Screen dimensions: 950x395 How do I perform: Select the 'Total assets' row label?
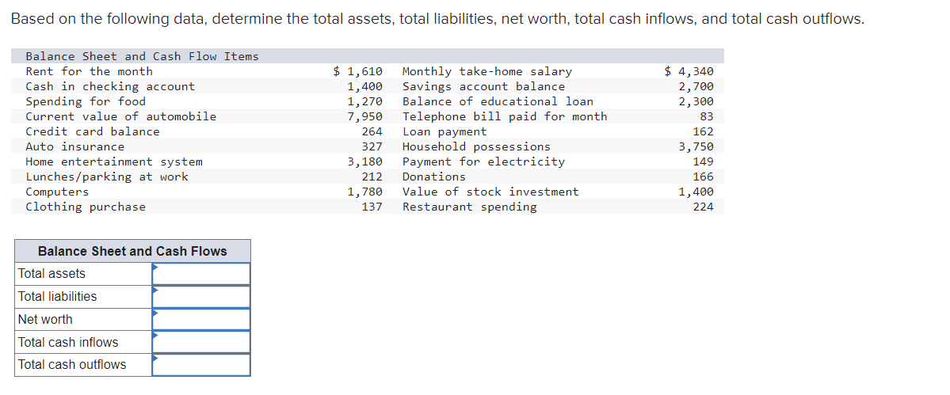click(52, 273)
